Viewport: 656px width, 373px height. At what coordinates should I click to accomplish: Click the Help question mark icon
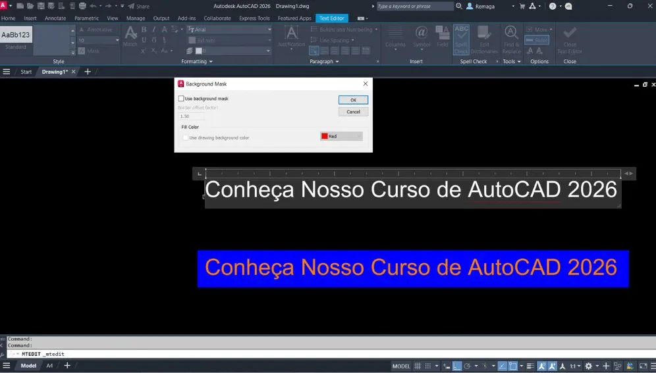click(553, 7)
